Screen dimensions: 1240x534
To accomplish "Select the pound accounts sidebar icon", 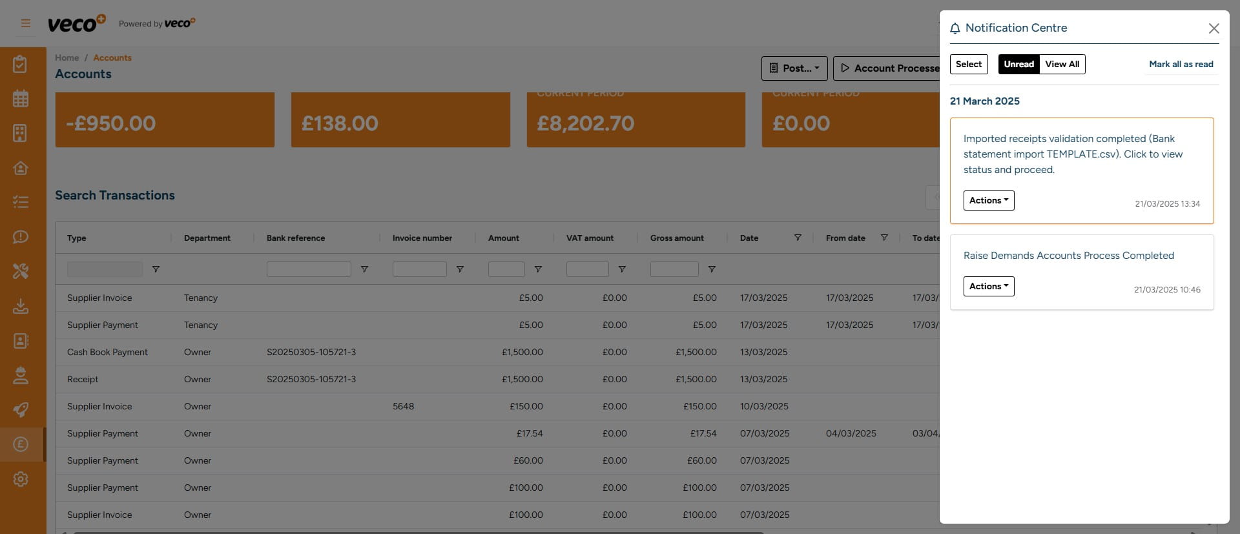I will (21, 444).
